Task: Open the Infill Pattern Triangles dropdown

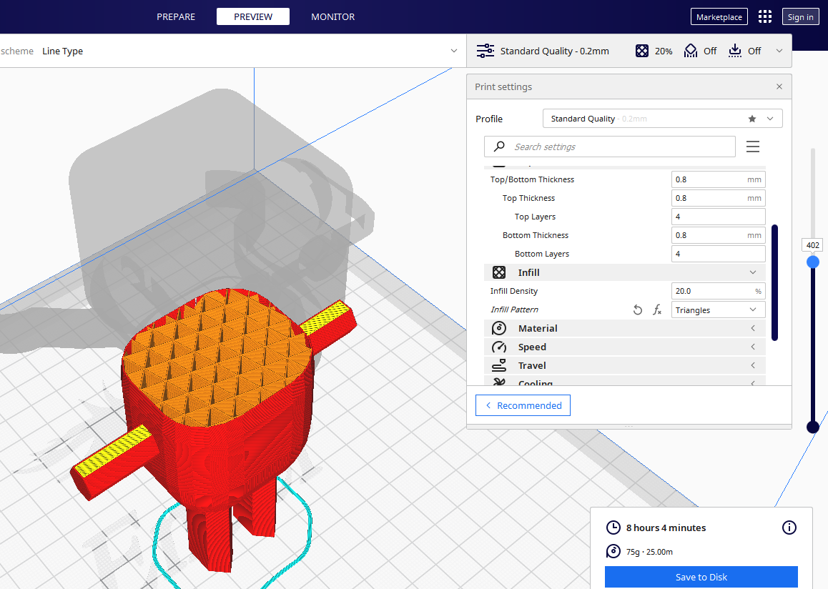Action: 718,310
